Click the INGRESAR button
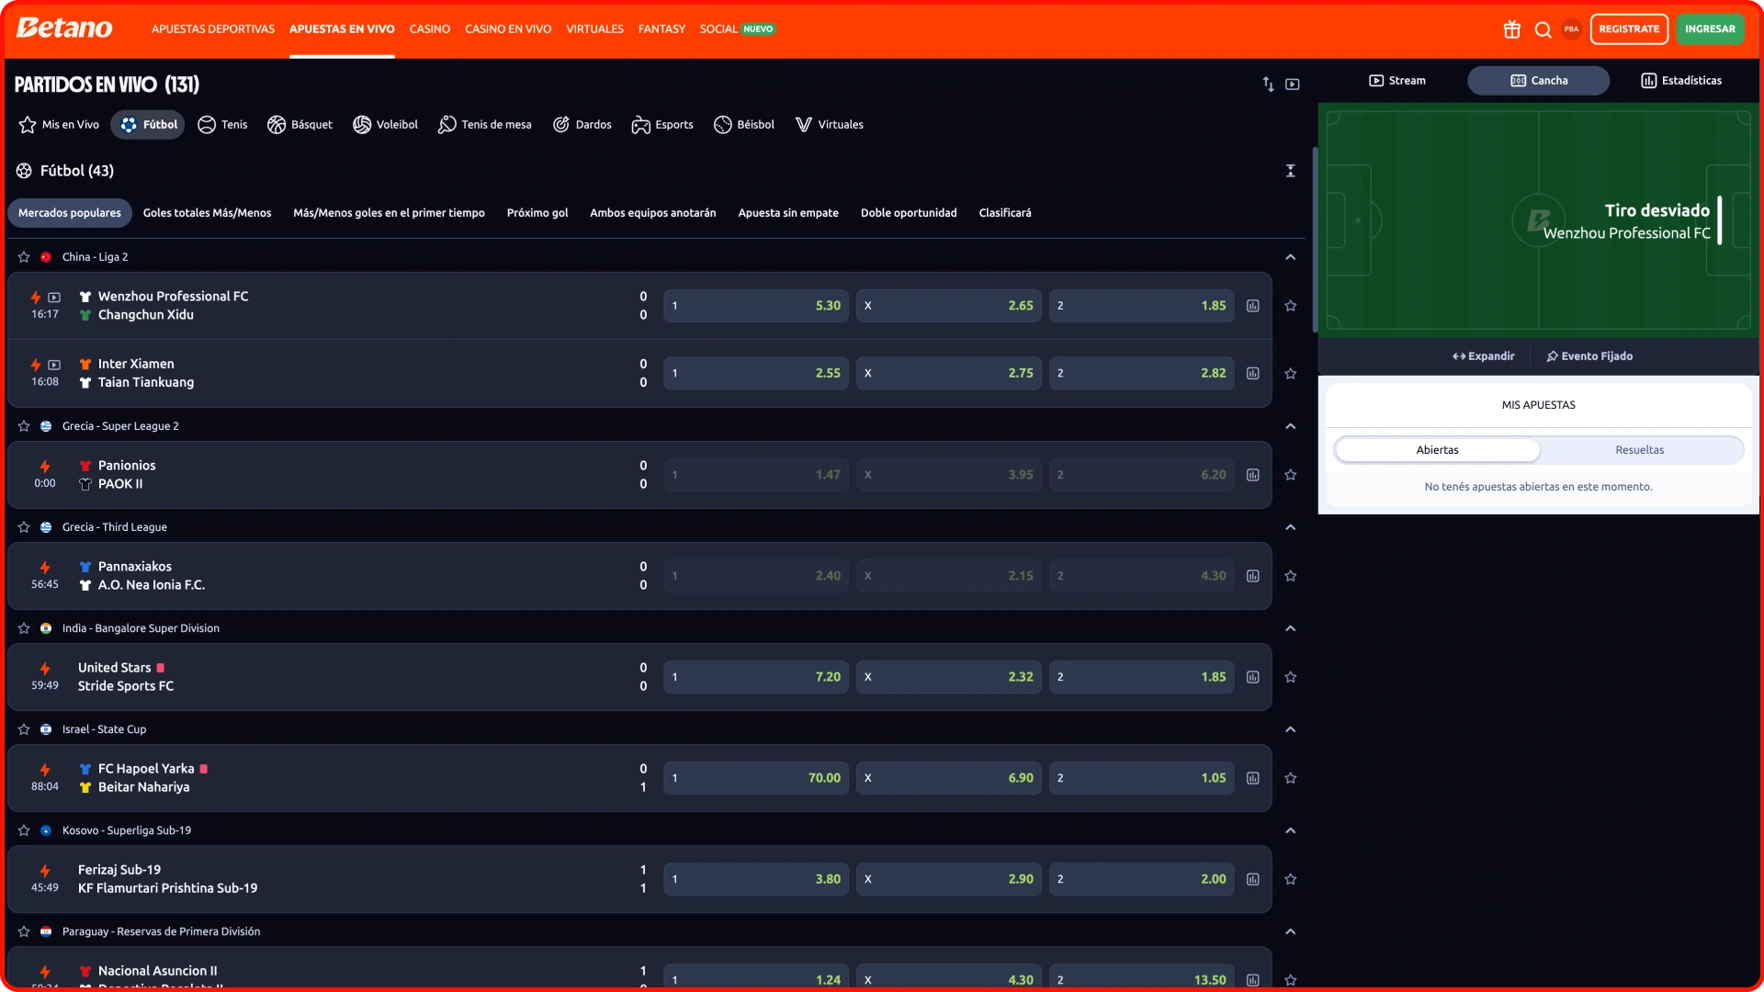This screenshot has width=1764, height=992. coord(1710,29)
